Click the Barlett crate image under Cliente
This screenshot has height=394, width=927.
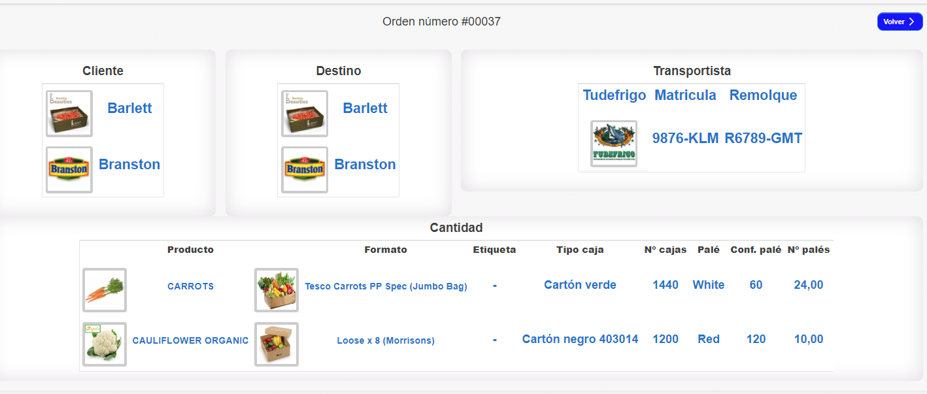click(x=69, y=114)
